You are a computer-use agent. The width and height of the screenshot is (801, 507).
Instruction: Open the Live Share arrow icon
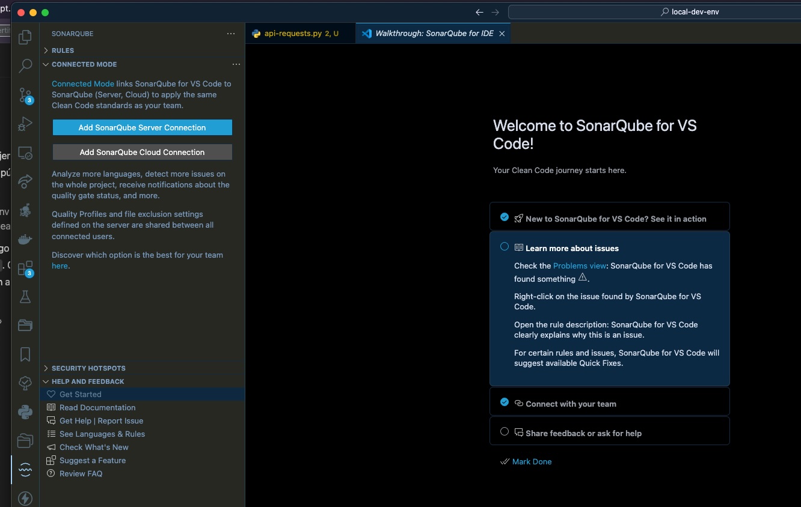(25, 181)
